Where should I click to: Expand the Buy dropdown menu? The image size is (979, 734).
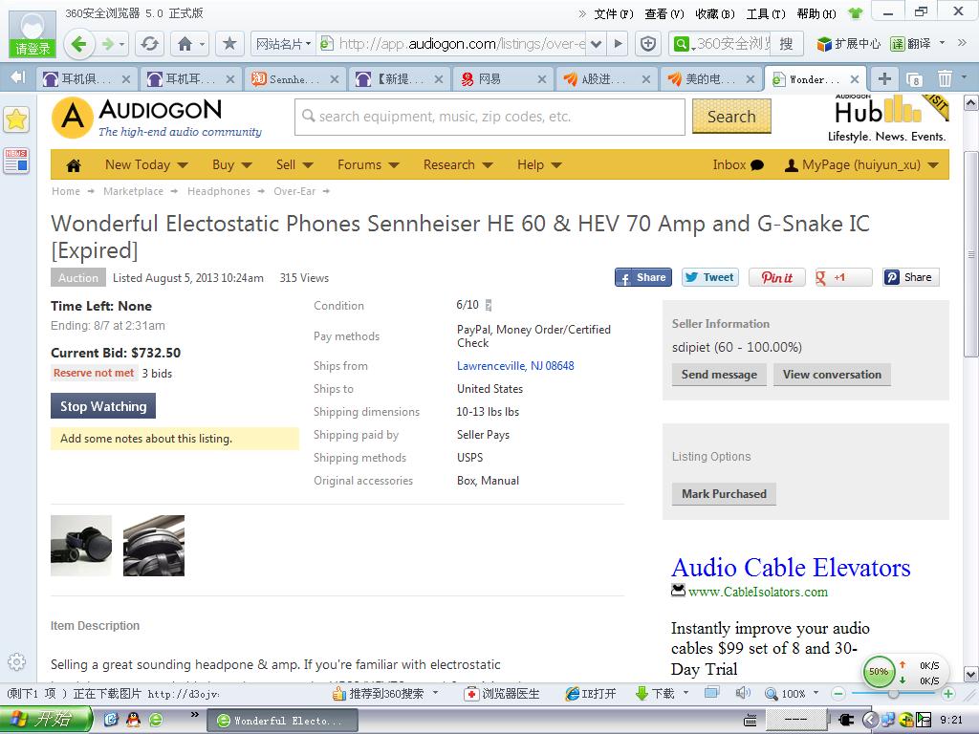coord(232,164)
